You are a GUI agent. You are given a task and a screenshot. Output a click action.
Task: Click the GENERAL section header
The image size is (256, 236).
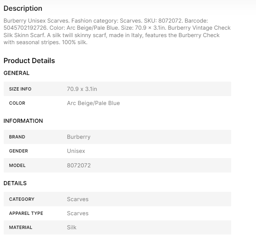[x=17, y=73]
